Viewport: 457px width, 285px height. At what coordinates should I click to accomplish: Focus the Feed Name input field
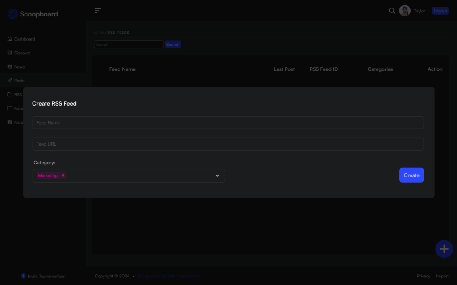(x=228, y=123)
